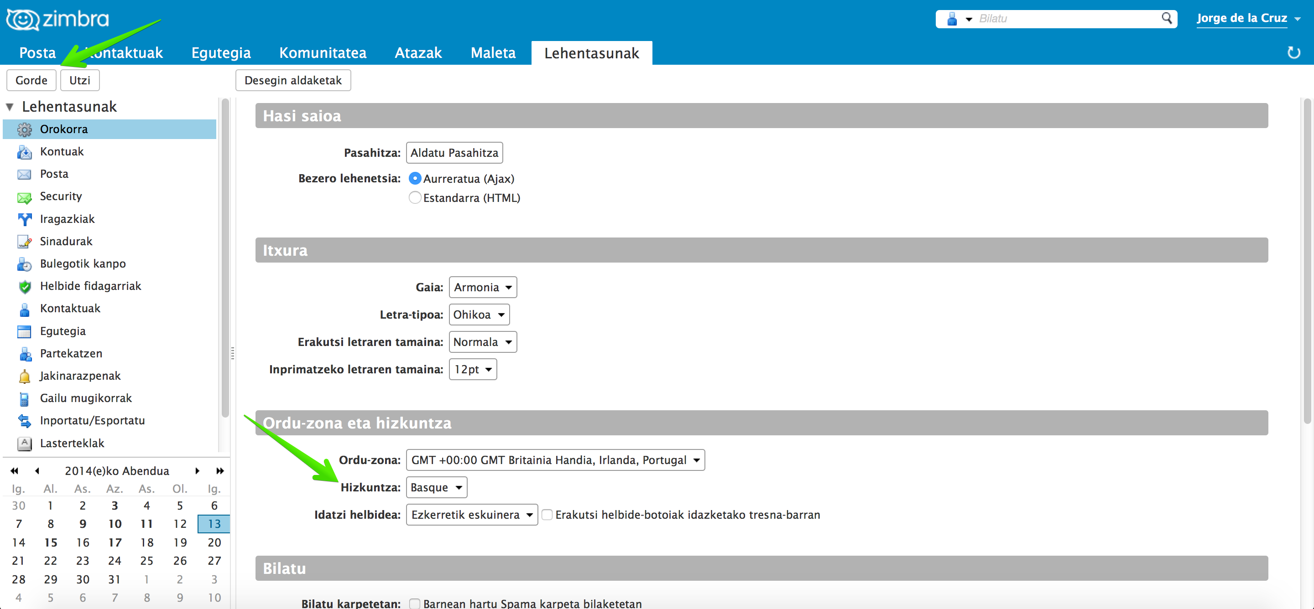Open Inprimatzeko letraren tamaina dropdown

[472, 370]
